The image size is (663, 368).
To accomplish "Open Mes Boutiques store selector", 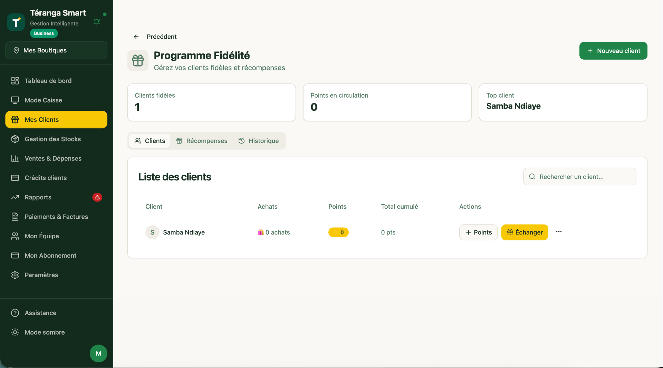I will click(56, 50).
